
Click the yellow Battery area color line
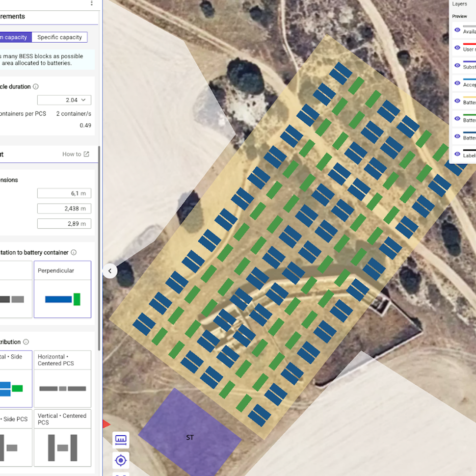pyautogui.click(x=469, y=97)
